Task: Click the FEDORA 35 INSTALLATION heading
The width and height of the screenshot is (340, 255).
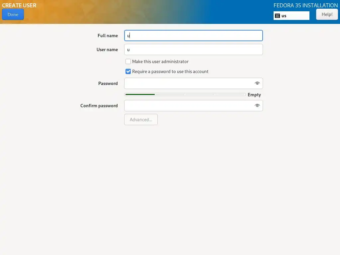Action: 305,5
